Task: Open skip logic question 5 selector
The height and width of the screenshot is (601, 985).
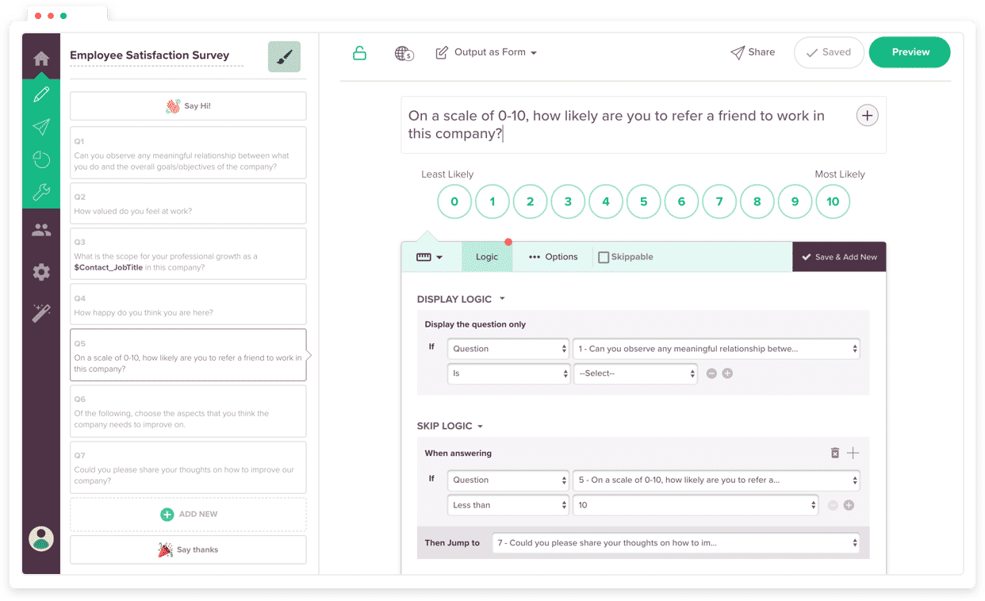Action: [x=717, y=480]
